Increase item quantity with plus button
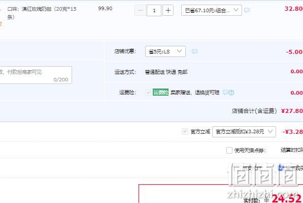Image resolution: width=303 pixels, height=203 pixels. (168, 10)
